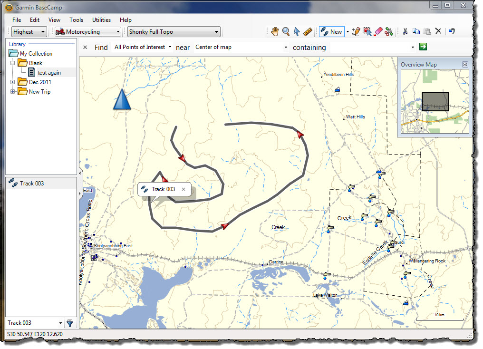Select the Dec 2011 folder

pyautogui.click(x=40, y=82)
